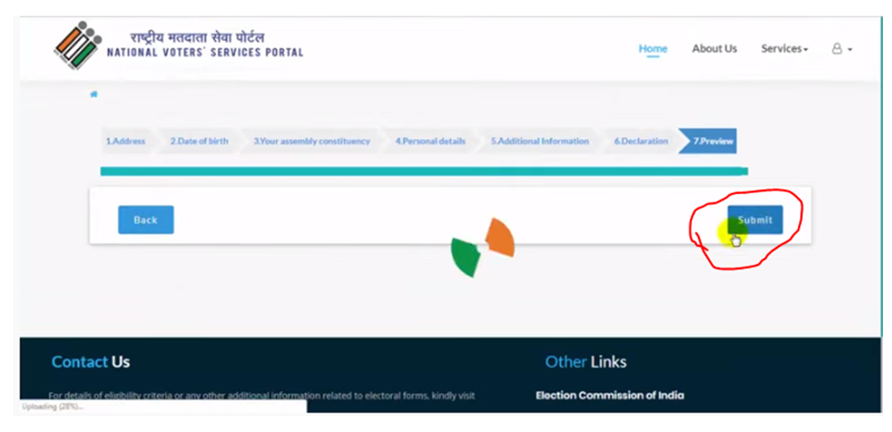Go to the 5.Additional Information step

point(540,141)
